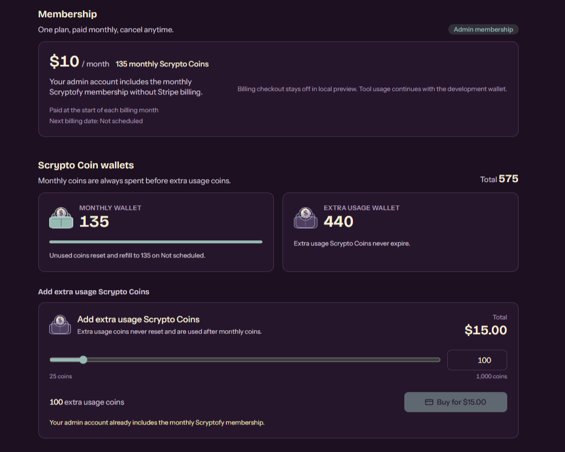Click the credit card icon in Buy button
The image size is (565, 452).
click(429, 402)
